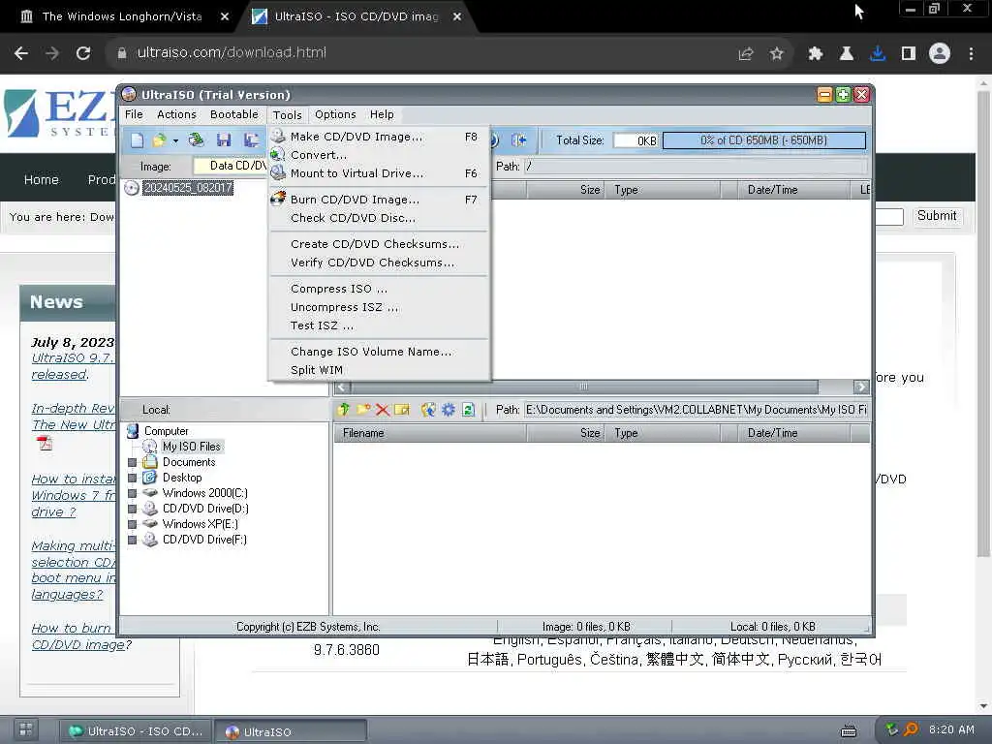Click the New image toolbar icon
Image resolution: width=992 pixels, height=744 pixels.
click(x=137, y=140)
